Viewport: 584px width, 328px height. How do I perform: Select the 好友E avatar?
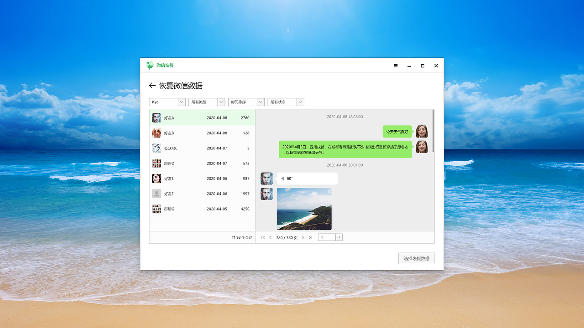click(x=156, y=179)
